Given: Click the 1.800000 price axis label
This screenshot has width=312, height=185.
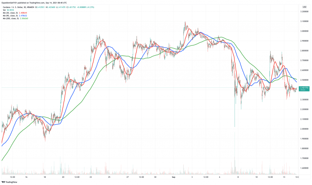Looking at the screenshot, I should click(x=304, y=149).
